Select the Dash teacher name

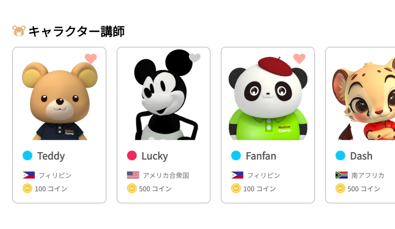point(361,156)
